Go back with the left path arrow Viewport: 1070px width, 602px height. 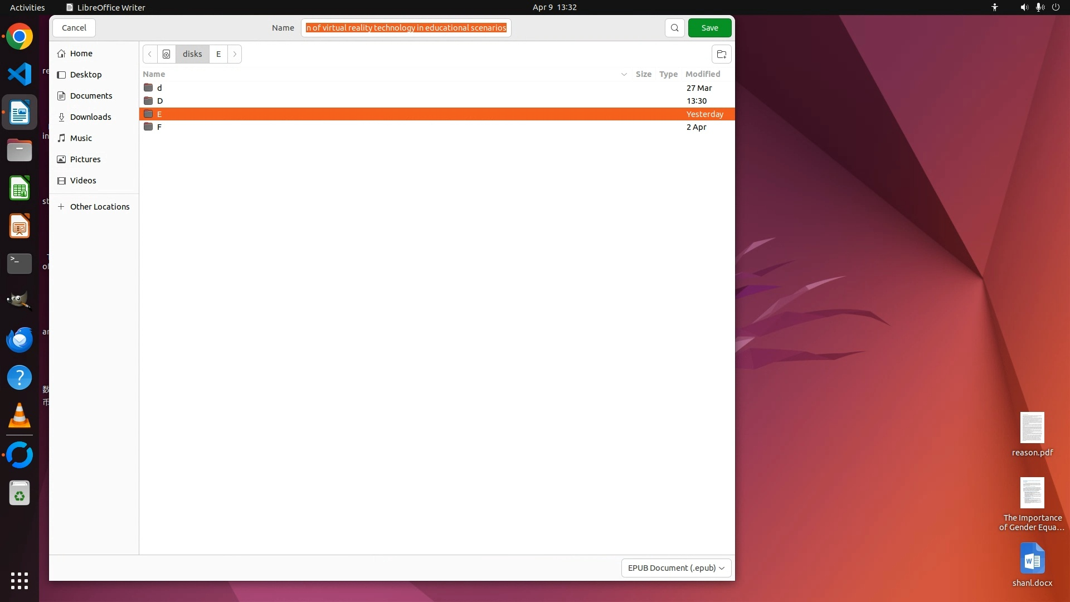pyautogui.click(x=150, y=54)
